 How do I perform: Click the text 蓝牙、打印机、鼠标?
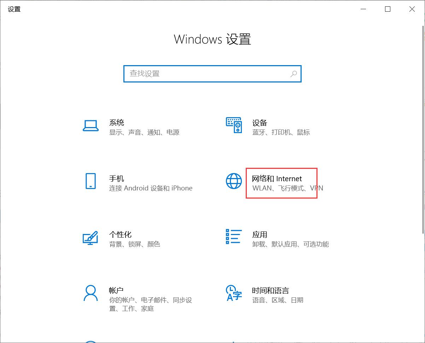click(x=281, y=132)
